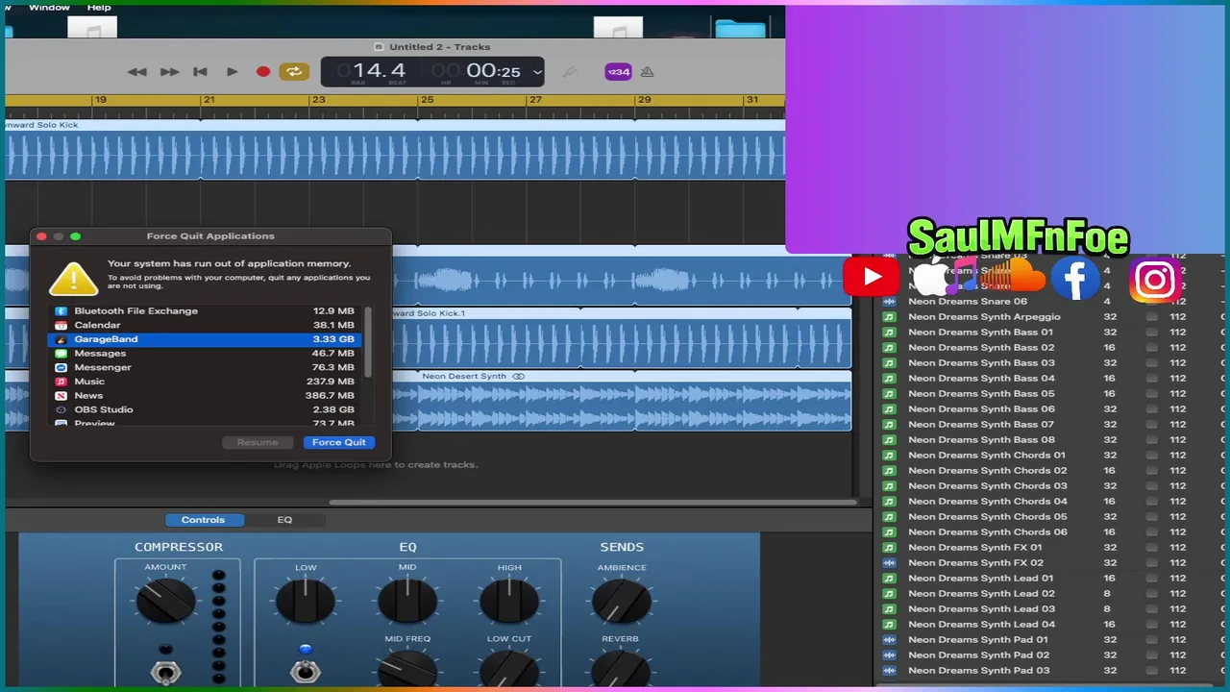Screen dimensions: 1230x692
Task: Click green loop icon for Synth Chords 01
Action: [x=889, y=455]
